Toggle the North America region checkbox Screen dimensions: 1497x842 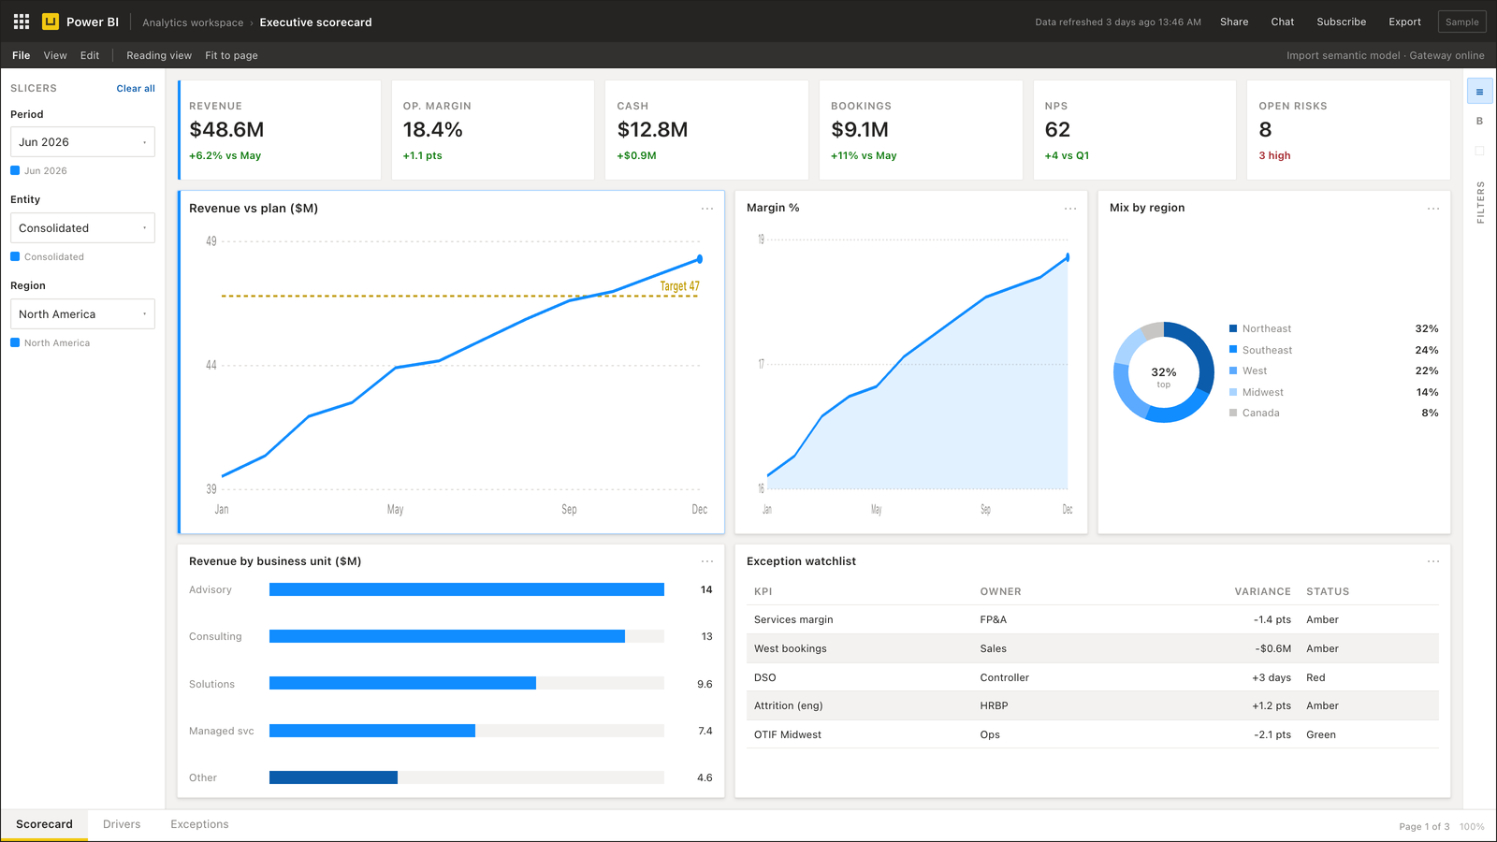(x=15, y=342)
